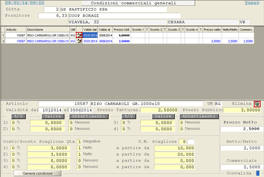This screenshot has width=264, height=177.
Task: Click the left Valore header button
Action: point(53,116)
